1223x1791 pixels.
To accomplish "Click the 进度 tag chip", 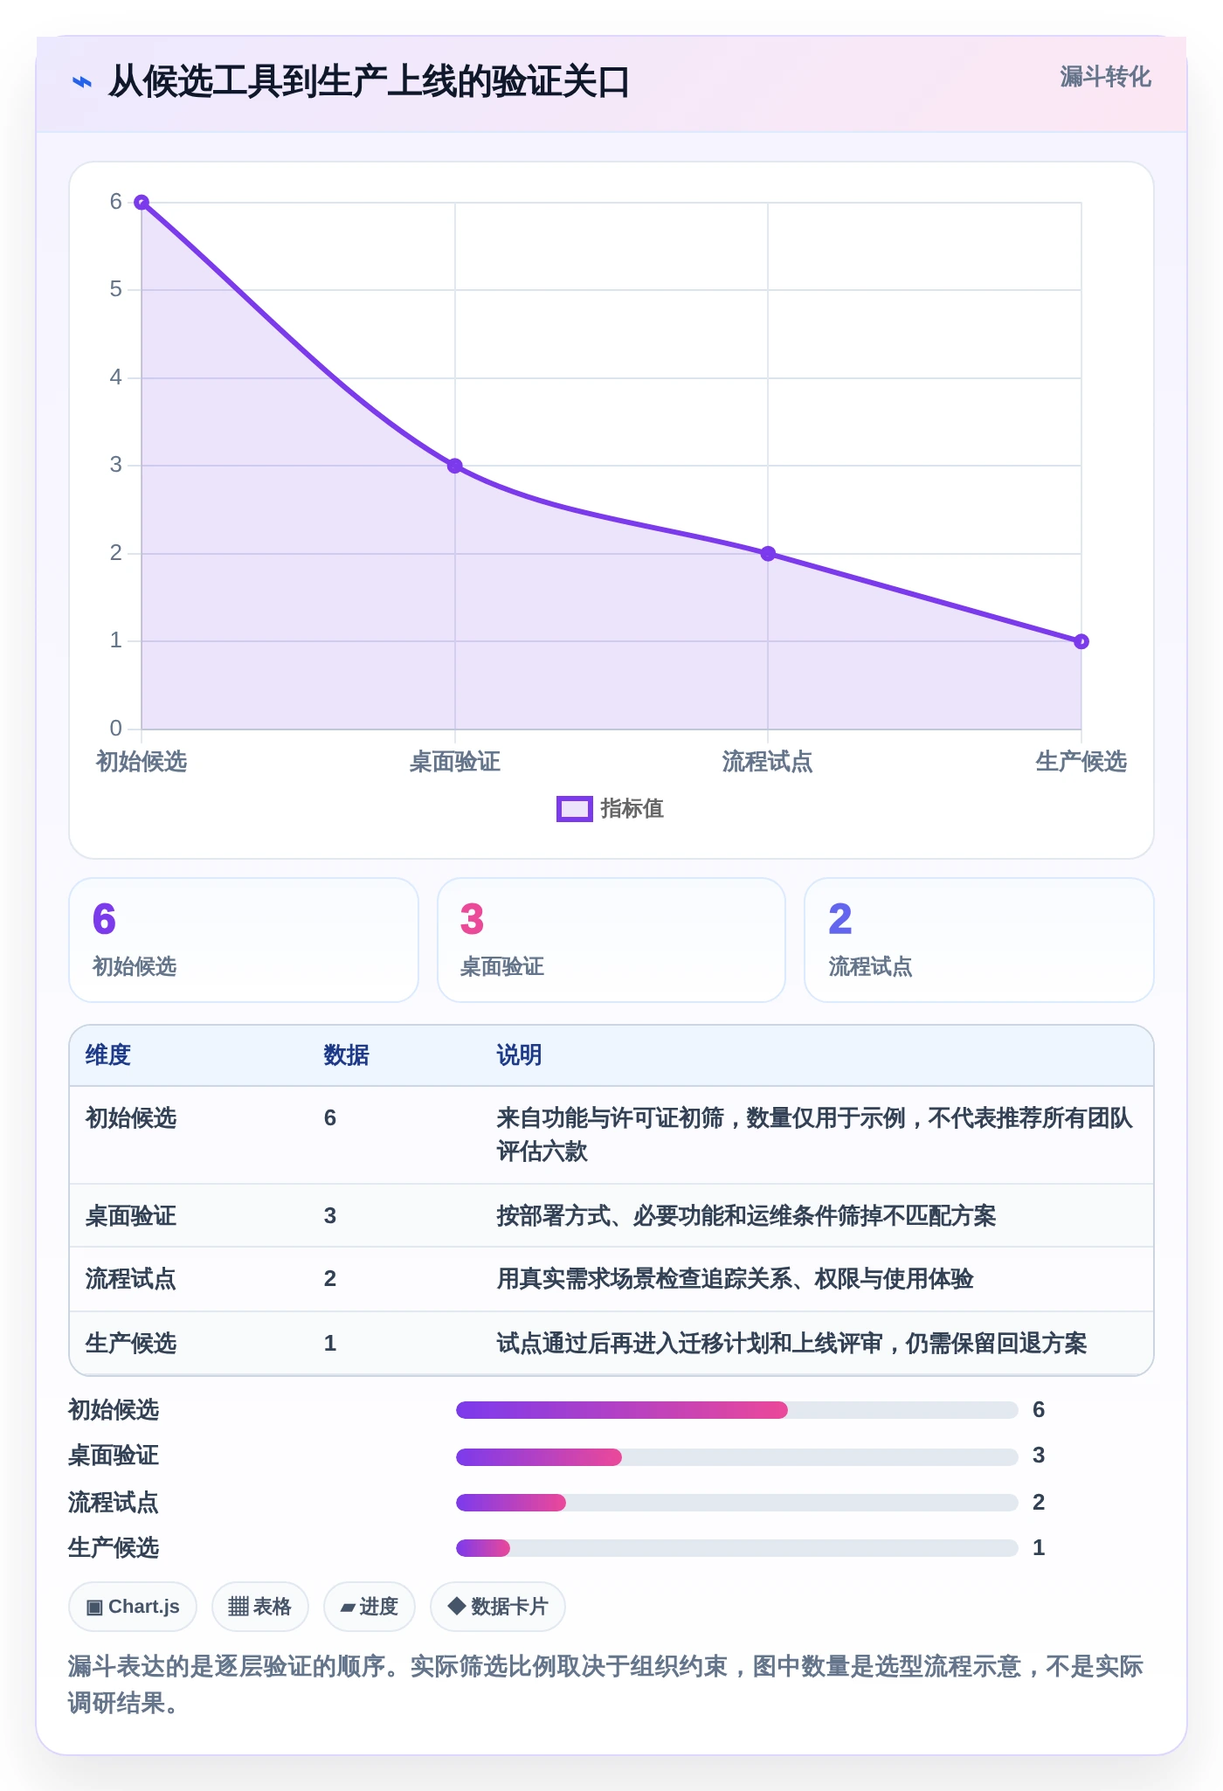I will coord(370,1607).
